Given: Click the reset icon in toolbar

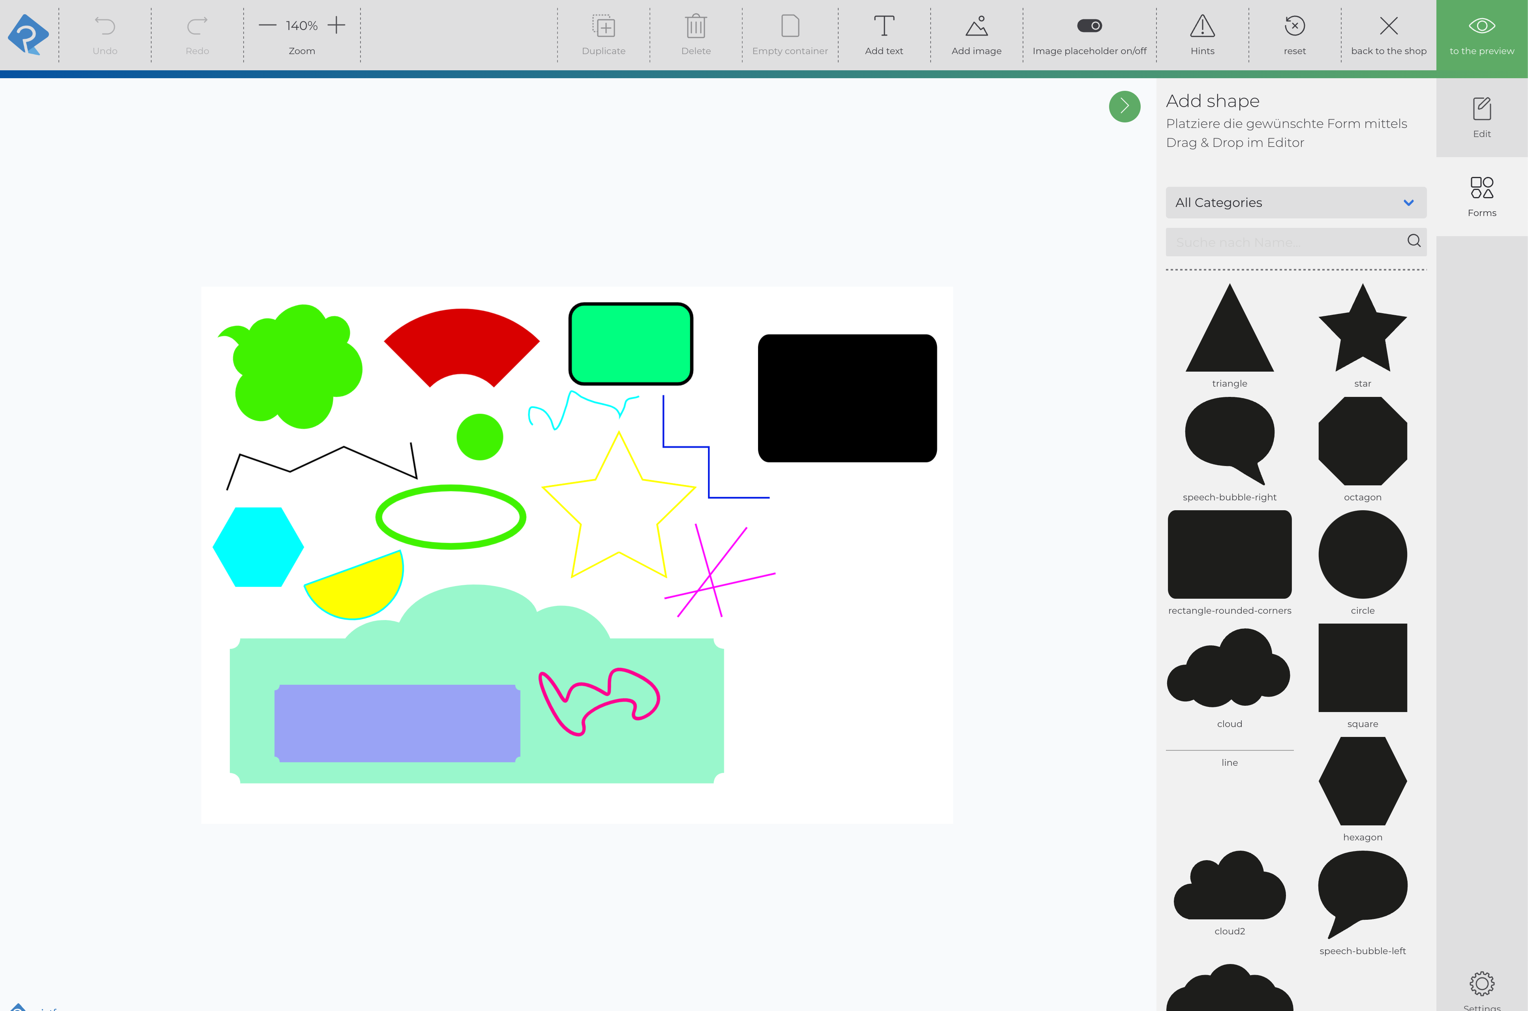Looking at the screenshot, I should point(1294,26).
